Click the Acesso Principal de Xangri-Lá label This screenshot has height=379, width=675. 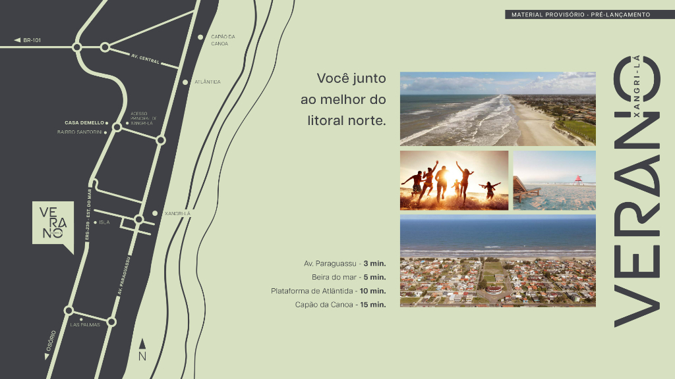[143, 118]
